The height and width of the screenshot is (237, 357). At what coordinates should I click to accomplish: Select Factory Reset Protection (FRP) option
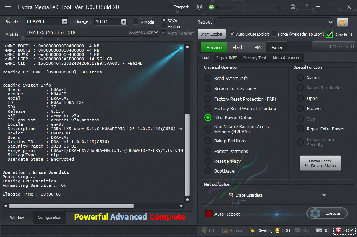[207, 99]
